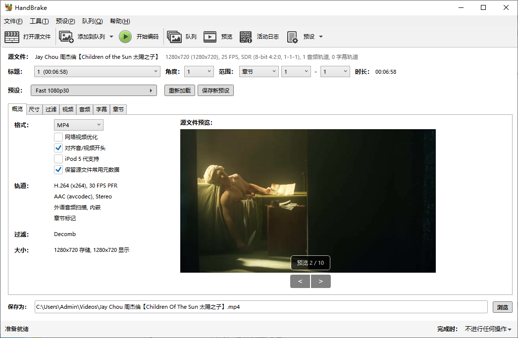Click the 预览 2 / 10 overlay label
Image resolution: width=518 pixels, height=338 pixels.
[310, 263]
